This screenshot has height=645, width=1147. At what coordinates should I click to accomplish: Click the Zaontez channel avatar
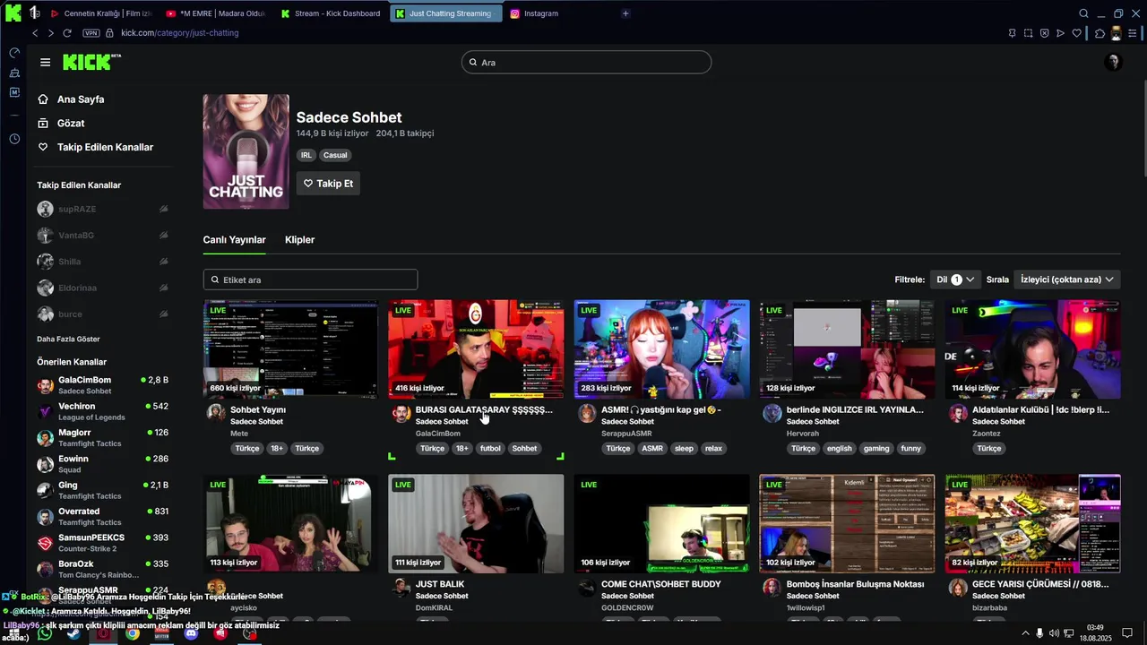[958, 413]
